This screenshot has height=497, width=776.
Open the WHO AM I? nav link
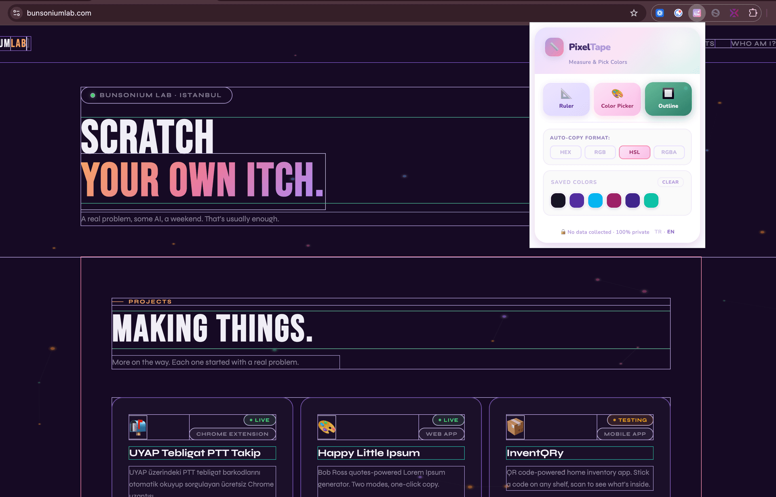[753, 44]
